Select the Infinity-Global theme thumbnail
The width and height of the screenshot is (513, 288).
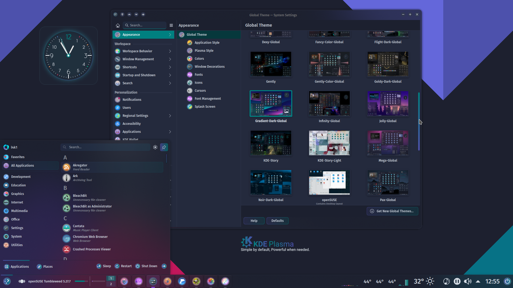(x=329, y=103)
